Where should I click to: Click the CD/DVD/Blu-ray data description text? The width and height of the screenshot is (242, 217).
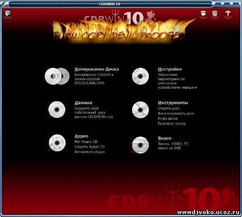(94, 112)
